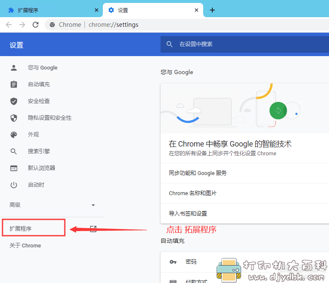The width and height of the screenshot is (329, 283).
Task: Click the shield icon beside 隐私设置和安全性
Action: 14,118
